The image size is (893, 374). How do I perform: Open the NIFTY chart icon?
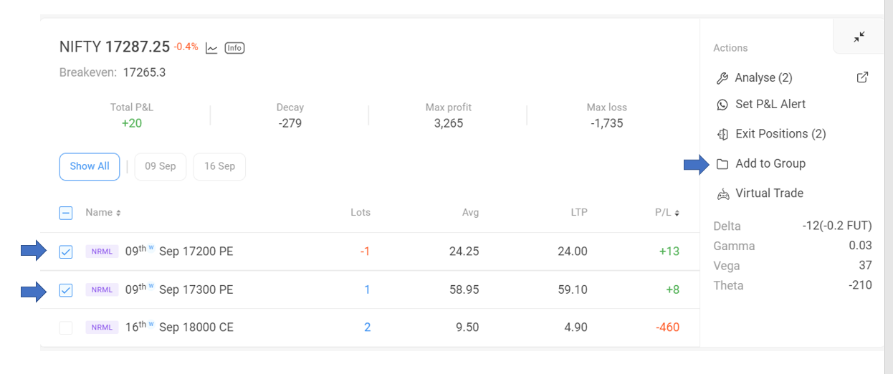(x=211, y=48)
